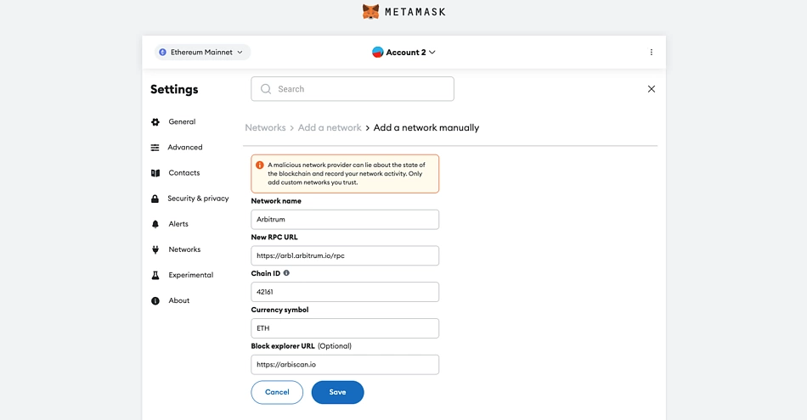Image resolution: width=807 pixels, height=420 pixels.
Task: Click the New RPC URL field
Action: click(x=345, y=255)
